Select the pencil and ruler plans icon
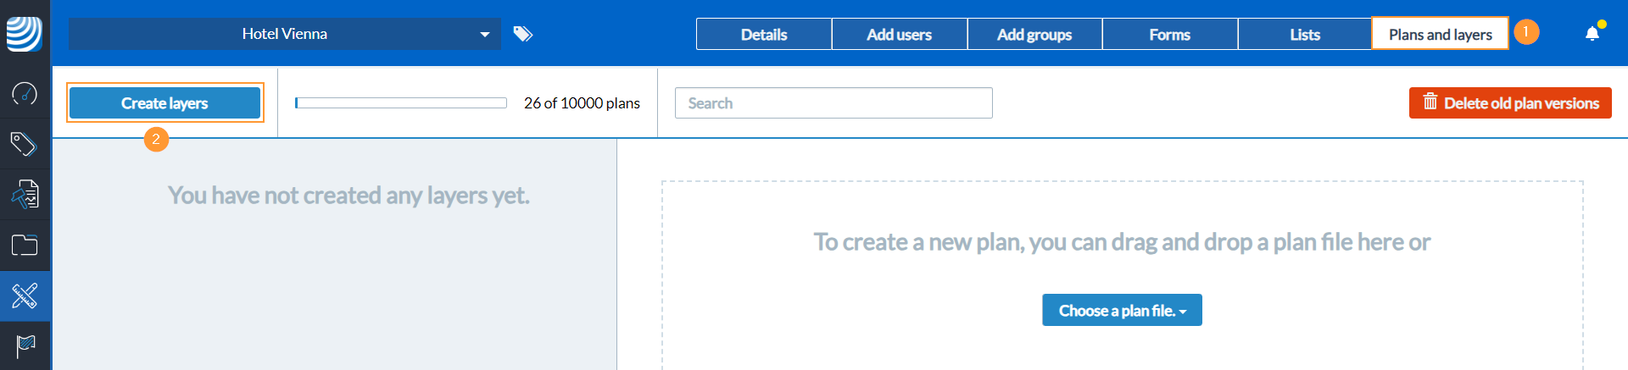 [25, 296]
